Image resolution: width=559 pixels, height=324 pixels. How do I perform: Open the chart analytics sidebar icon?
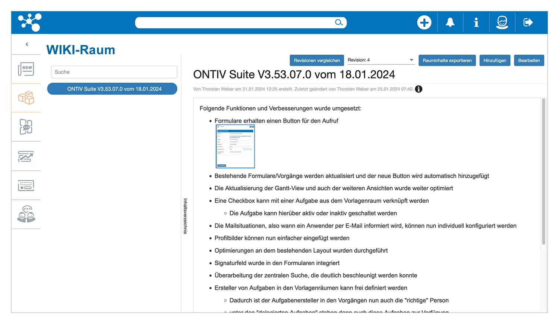click(26, 156)
